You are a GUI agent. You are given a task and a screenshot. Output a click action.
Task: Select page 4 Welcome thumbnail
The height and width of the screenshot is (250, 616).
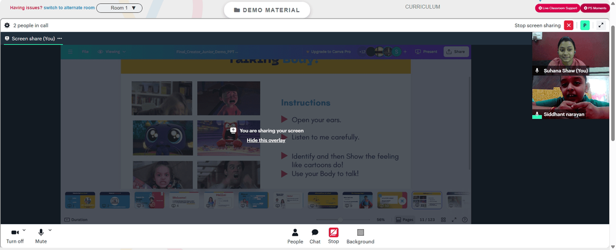pos(184,200)
